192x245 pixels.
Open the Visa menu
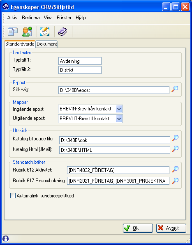48,18
